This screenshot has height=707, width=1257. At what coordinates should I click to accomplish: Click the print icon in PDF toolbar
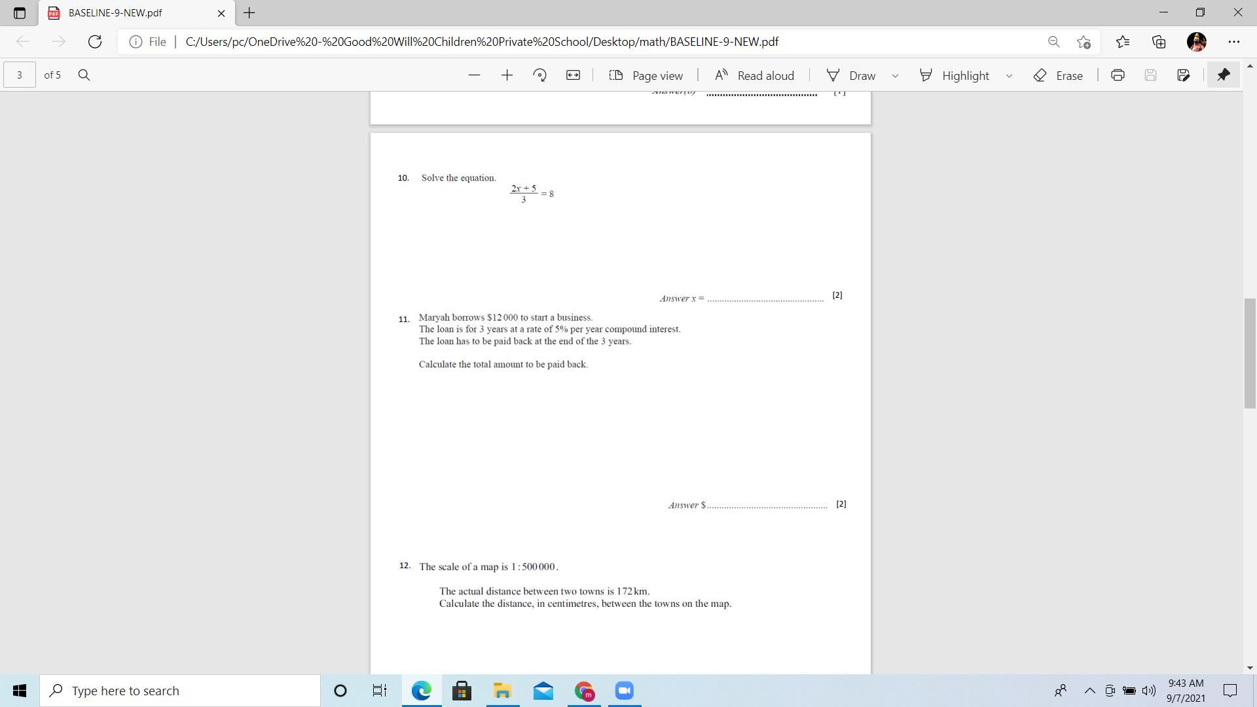point(1118,75)
